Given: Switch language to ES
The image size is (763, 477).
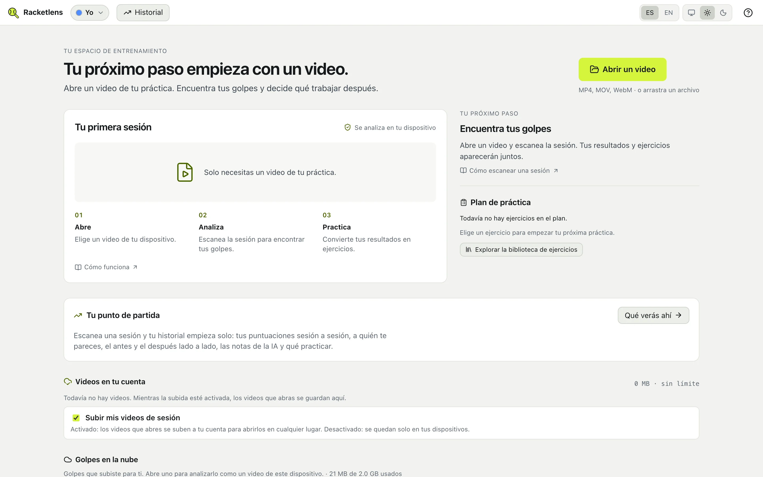Looking at the screenshot, I should click(x=650, y=13).
